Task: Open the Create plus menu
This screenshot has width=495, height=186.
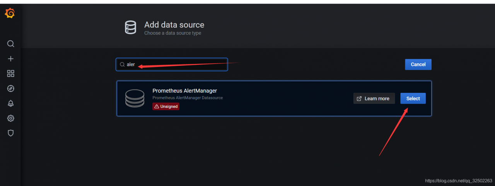Action: (x=11, y=59)
